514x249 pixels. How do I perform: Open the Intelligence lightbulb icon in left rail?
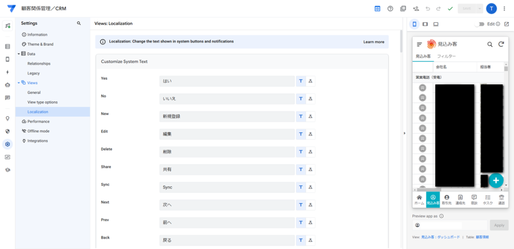click(8, 118)
